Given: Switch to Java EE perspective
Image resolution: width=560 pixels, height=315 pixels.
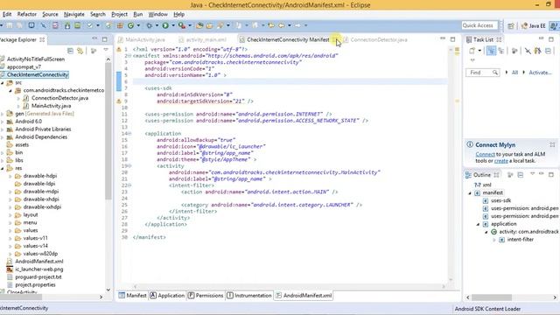Looking at the screenshot, I should 533,25.
